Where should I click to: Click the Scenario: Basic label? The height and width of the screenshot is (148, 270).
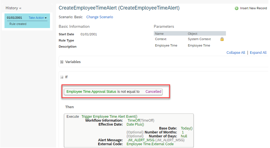71,17
